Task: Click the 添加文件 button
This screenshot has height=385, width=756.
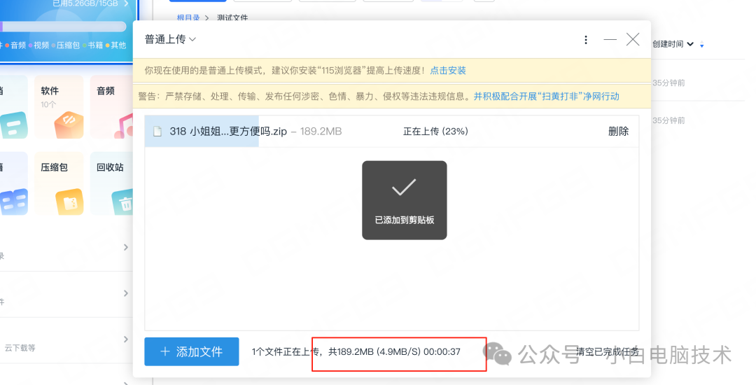Action: pyautogui.click(x=191, y=352)
